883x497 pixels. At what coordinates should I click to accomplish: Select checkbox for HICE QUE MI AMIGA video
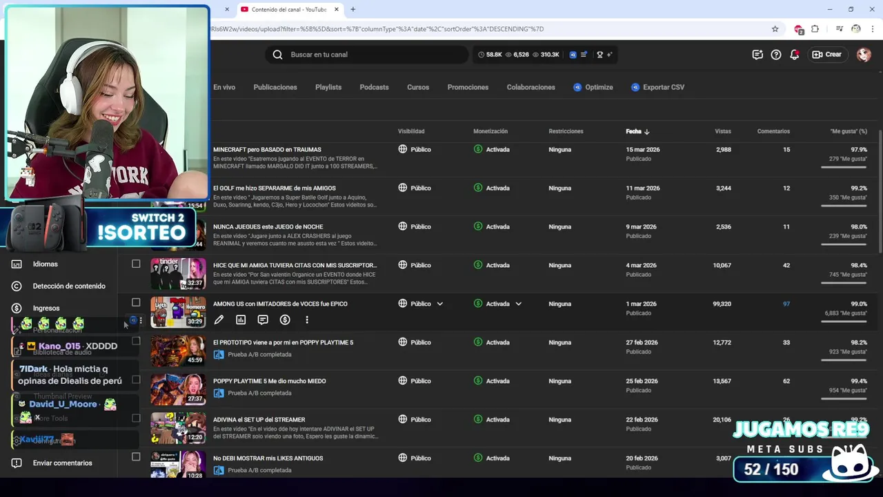(x=136, y=264)
